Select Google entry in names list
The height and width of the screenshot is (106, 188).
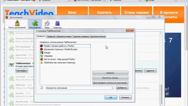(x=65, y=53)
